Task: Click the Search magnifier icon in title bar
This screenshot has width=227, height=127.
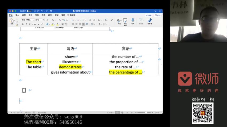Action: pyautogui.click(x=155, y=11)
